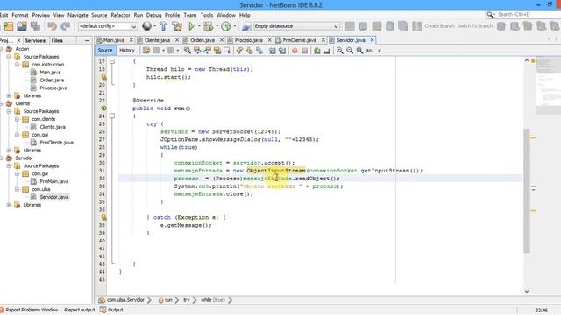Viewport: 561px width, 315px height.
Task: Close the Orden.java tab
Action: (222, 40)
